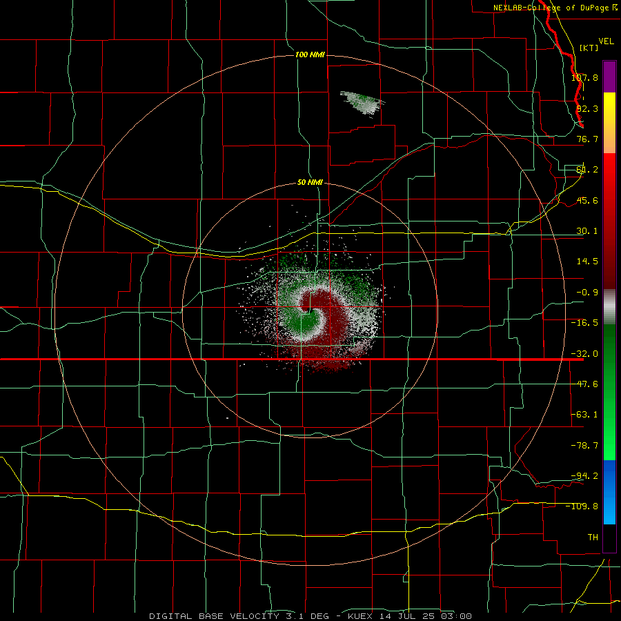Image resolution: width=621 pixels, height=621 pixels.
Task: Click the 45.6 legend value
Action: tap(587, 200)
